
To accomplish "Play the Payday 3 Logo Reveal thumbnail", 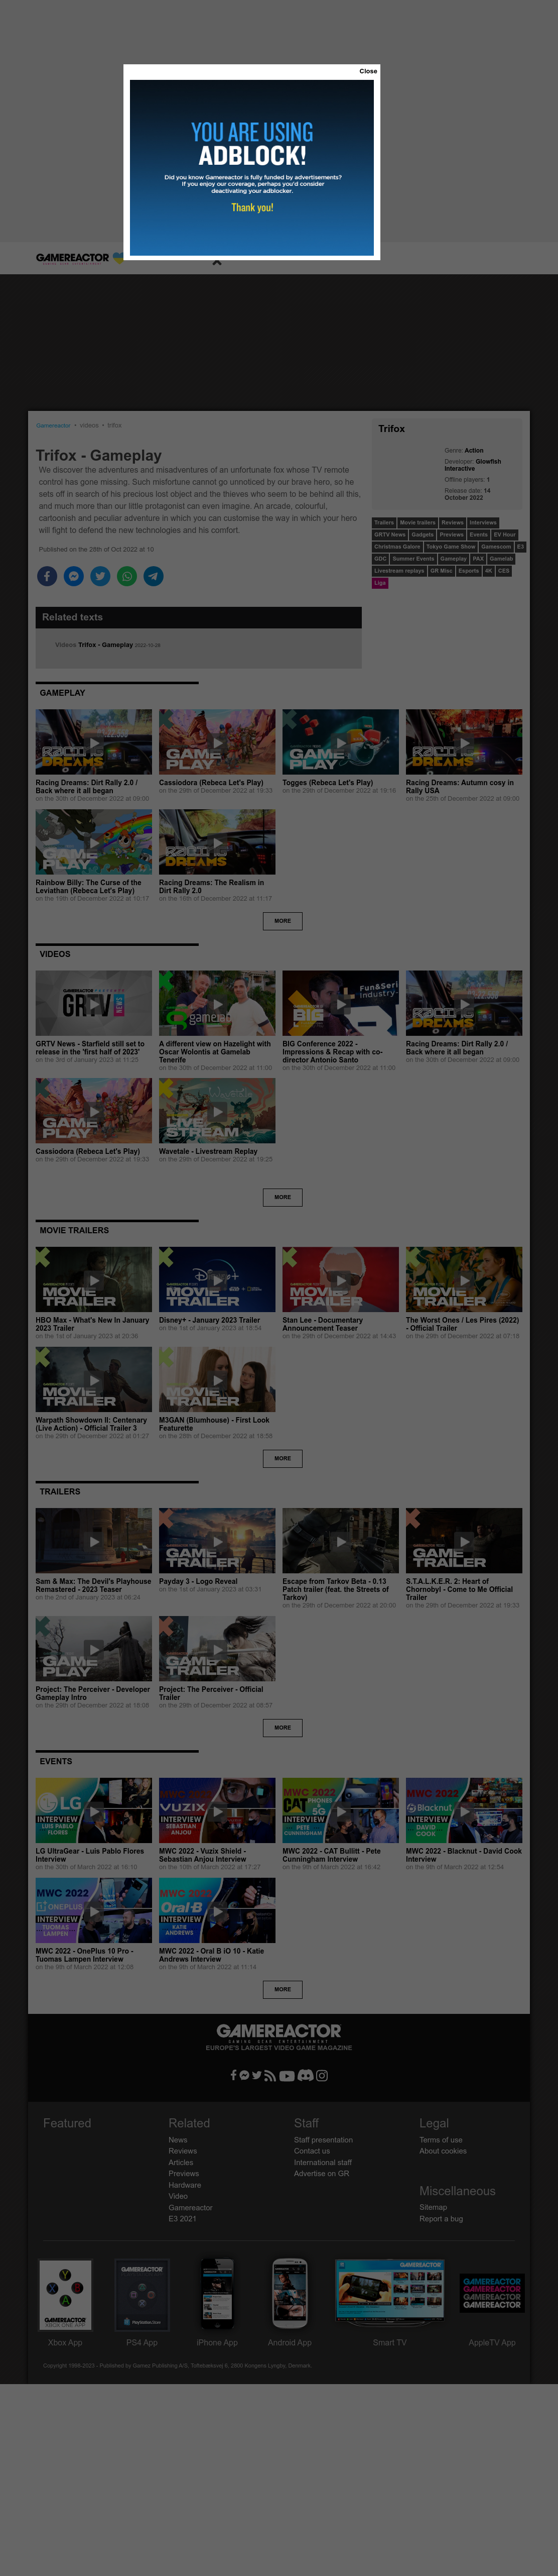I will [x=217, y=1541].
